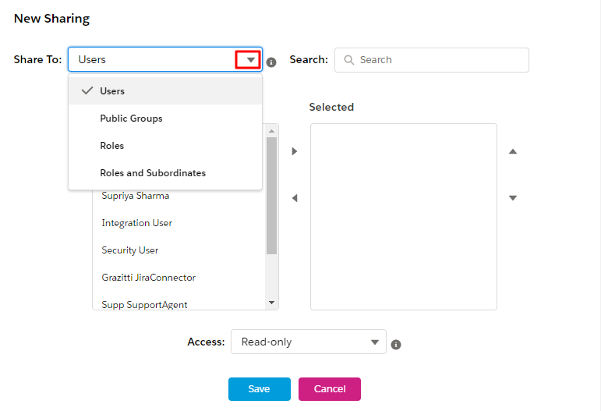
Task: Move selection right with arrow icon
Action: pyautogui.click(x=295, y=151)
